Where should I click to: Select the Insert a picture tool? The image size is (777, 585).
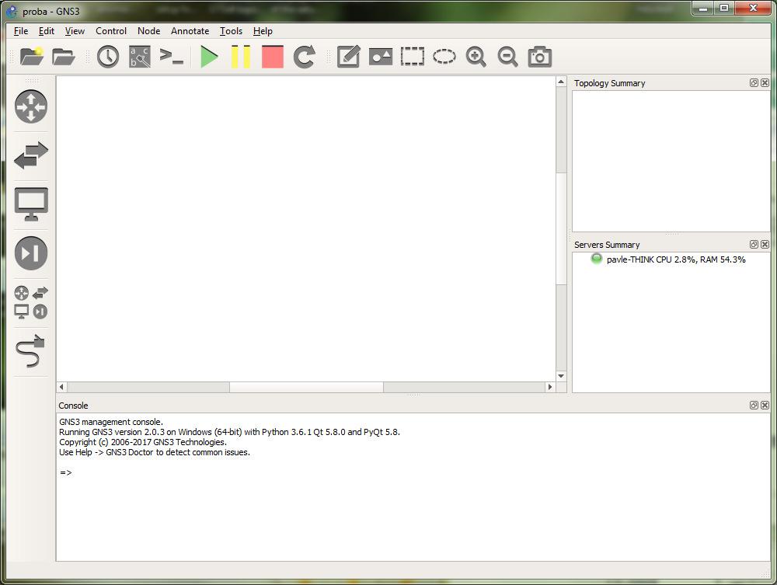(x=381, y=57)
